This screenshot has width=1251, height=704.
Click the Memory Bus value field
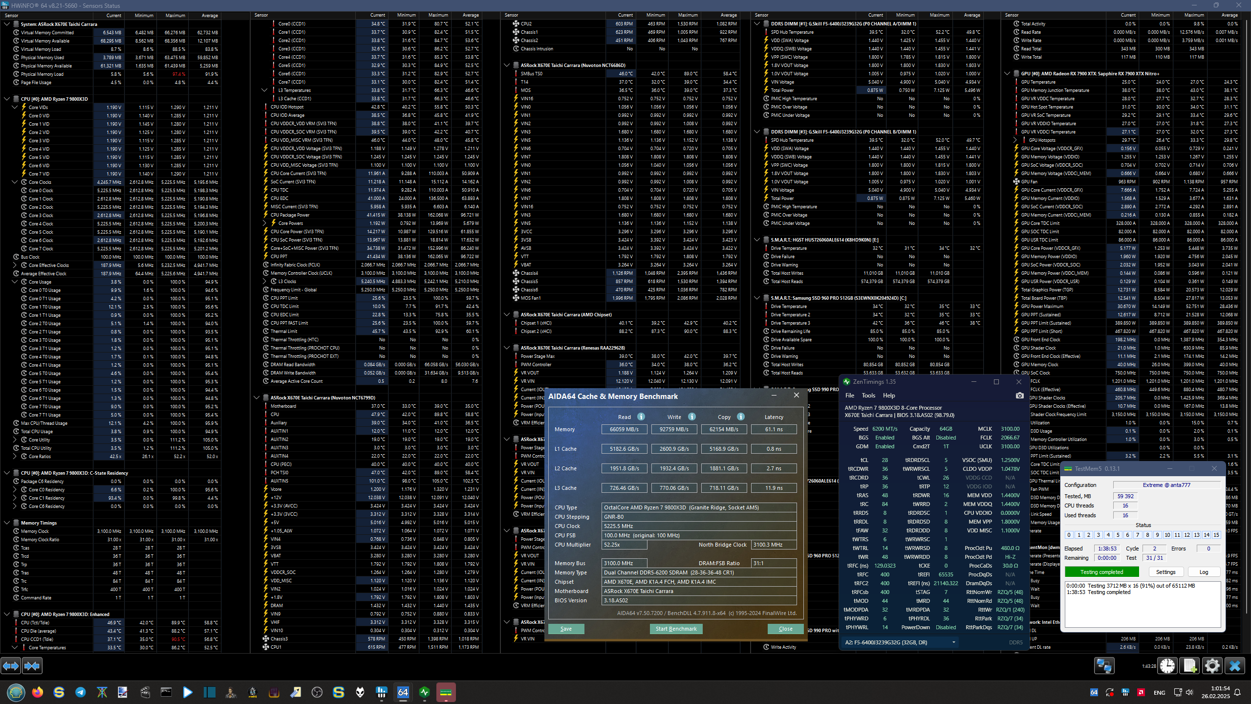[x=624, y=563]
